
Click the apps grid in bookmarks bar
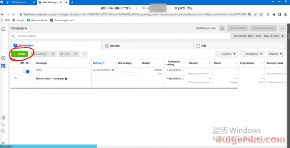[x=2, y=20]
